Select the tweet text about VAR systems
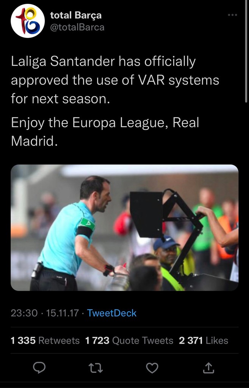 tap(115, 80)
